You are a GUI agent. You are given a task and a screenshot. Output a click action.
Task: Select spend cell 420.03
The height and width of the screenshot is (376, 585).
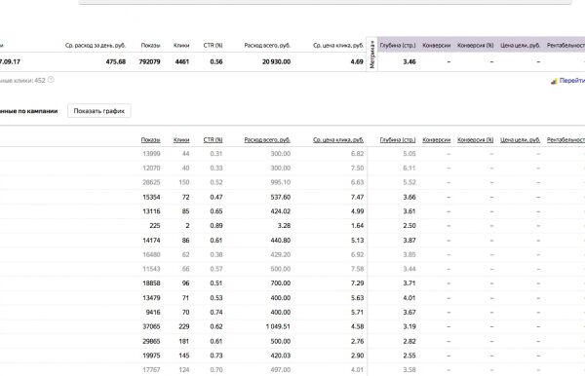pos(281,356)
